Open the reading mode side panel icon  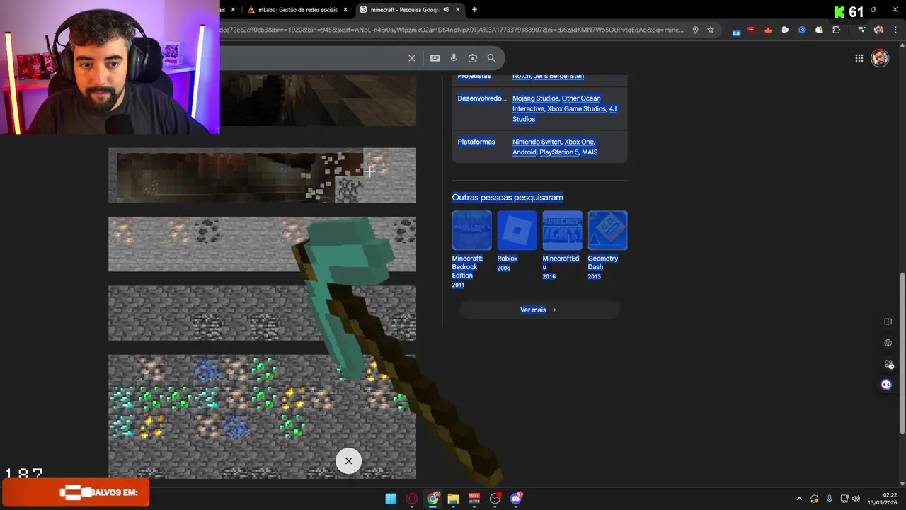(888, 322)
